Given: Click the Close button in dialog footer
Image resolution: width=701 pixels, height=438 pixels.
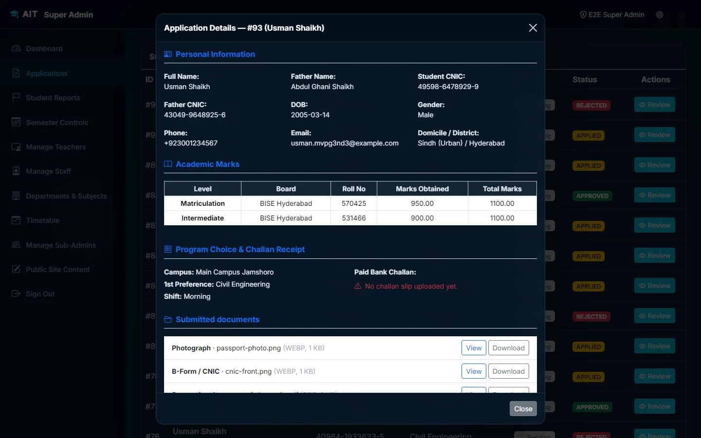Looking at the screenshot, I should [x=523, y=409].
